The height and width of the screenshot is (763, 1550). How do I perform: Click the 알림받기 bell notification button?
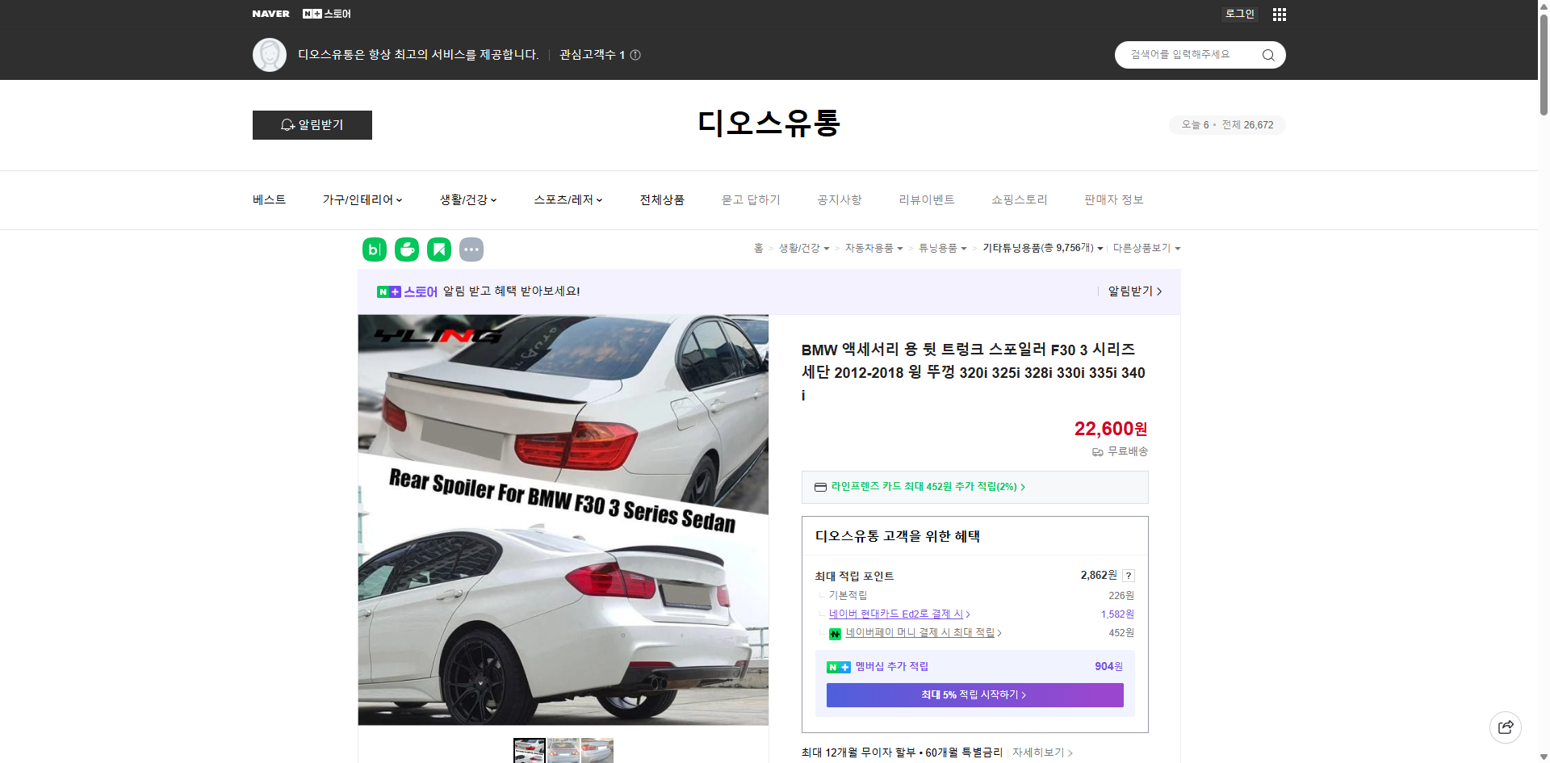[312, 125]
